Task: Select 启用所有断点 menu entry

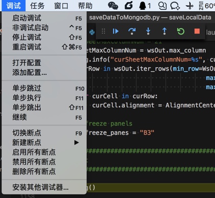Action: [44, 152]
